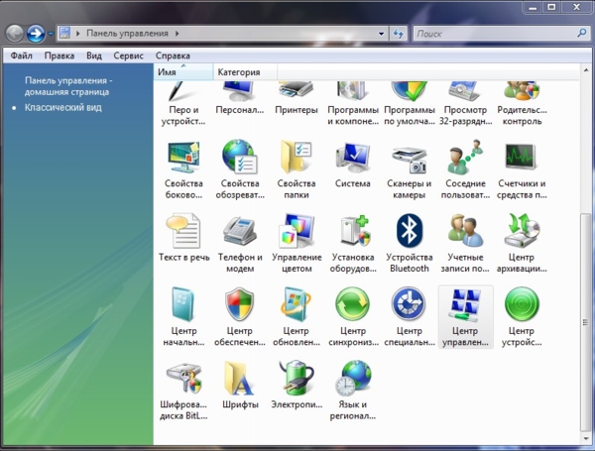Viewport: 595px width, 451px height.
Task: Open the Правка menu
Action: click(59, 56)
